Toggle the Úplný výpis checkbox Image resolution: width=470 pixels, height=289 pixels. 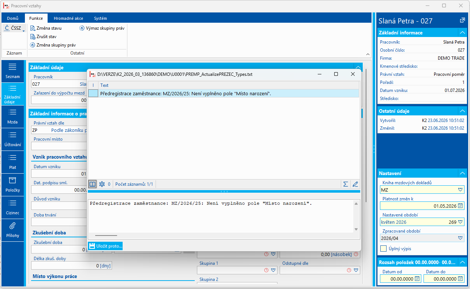coord(383,248)
